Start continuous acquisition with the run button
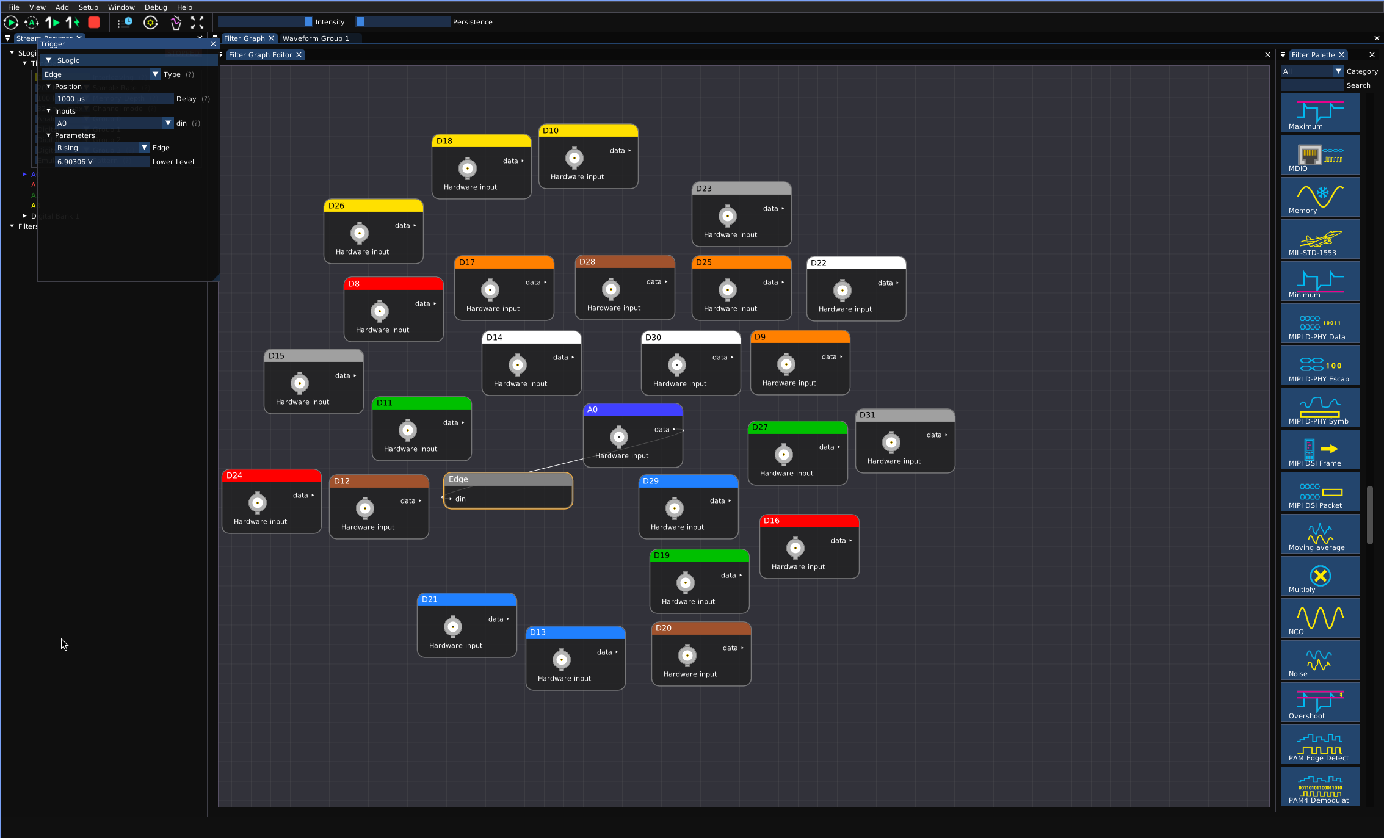Screen dimensions: 1384x838 (x=11, y=23)
